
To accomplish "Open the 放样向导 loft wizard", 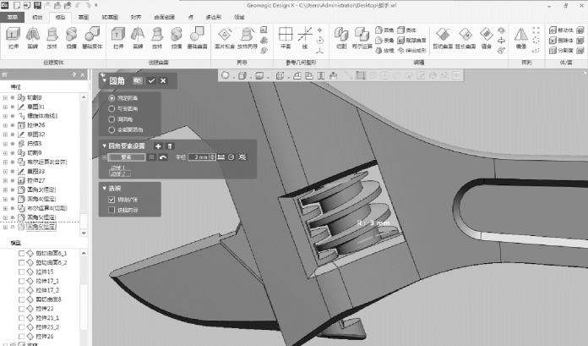I will [248, 38].
